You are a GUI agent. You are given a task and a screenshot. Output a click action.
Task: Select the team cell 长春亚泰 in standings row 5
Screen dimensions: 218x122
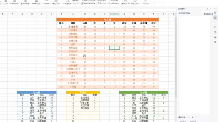(x=73, y=41)
